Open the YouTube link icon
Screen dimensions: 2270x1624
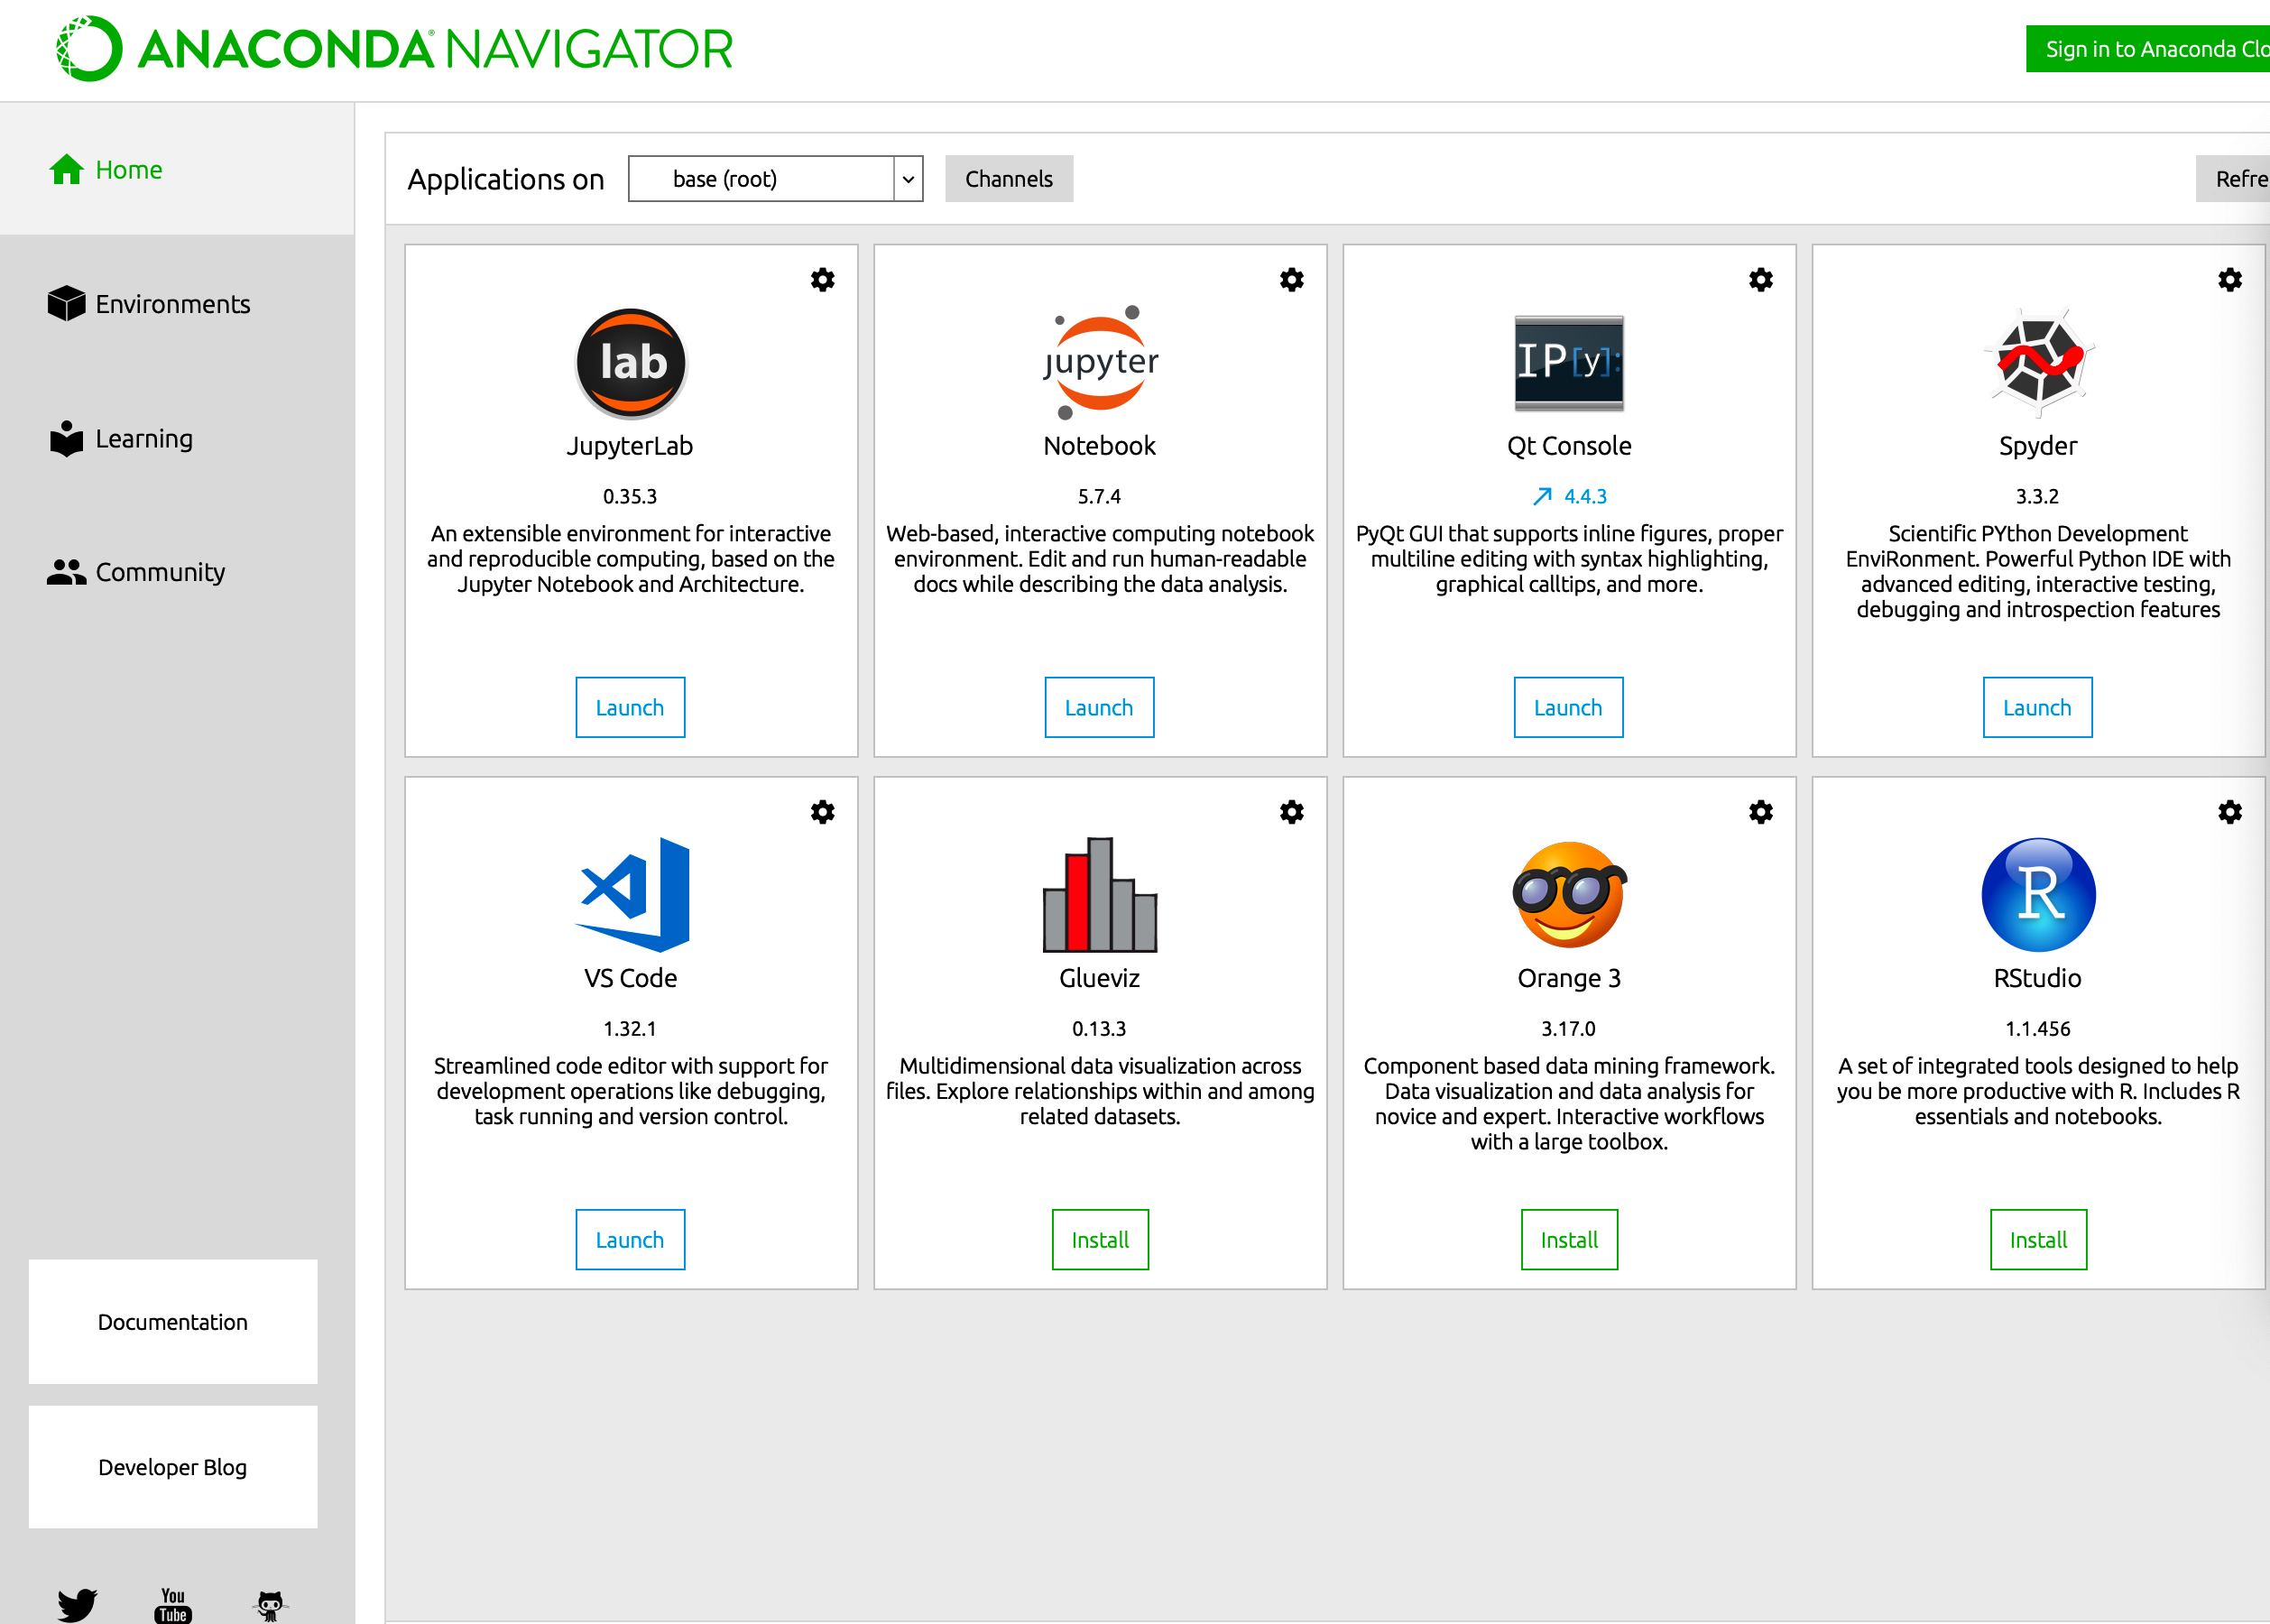tap(173, 1604)
